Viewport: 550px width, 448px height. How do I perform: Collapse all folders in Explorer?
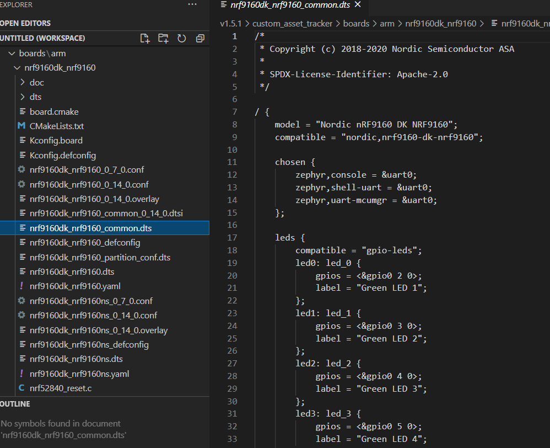pos(200,38)
